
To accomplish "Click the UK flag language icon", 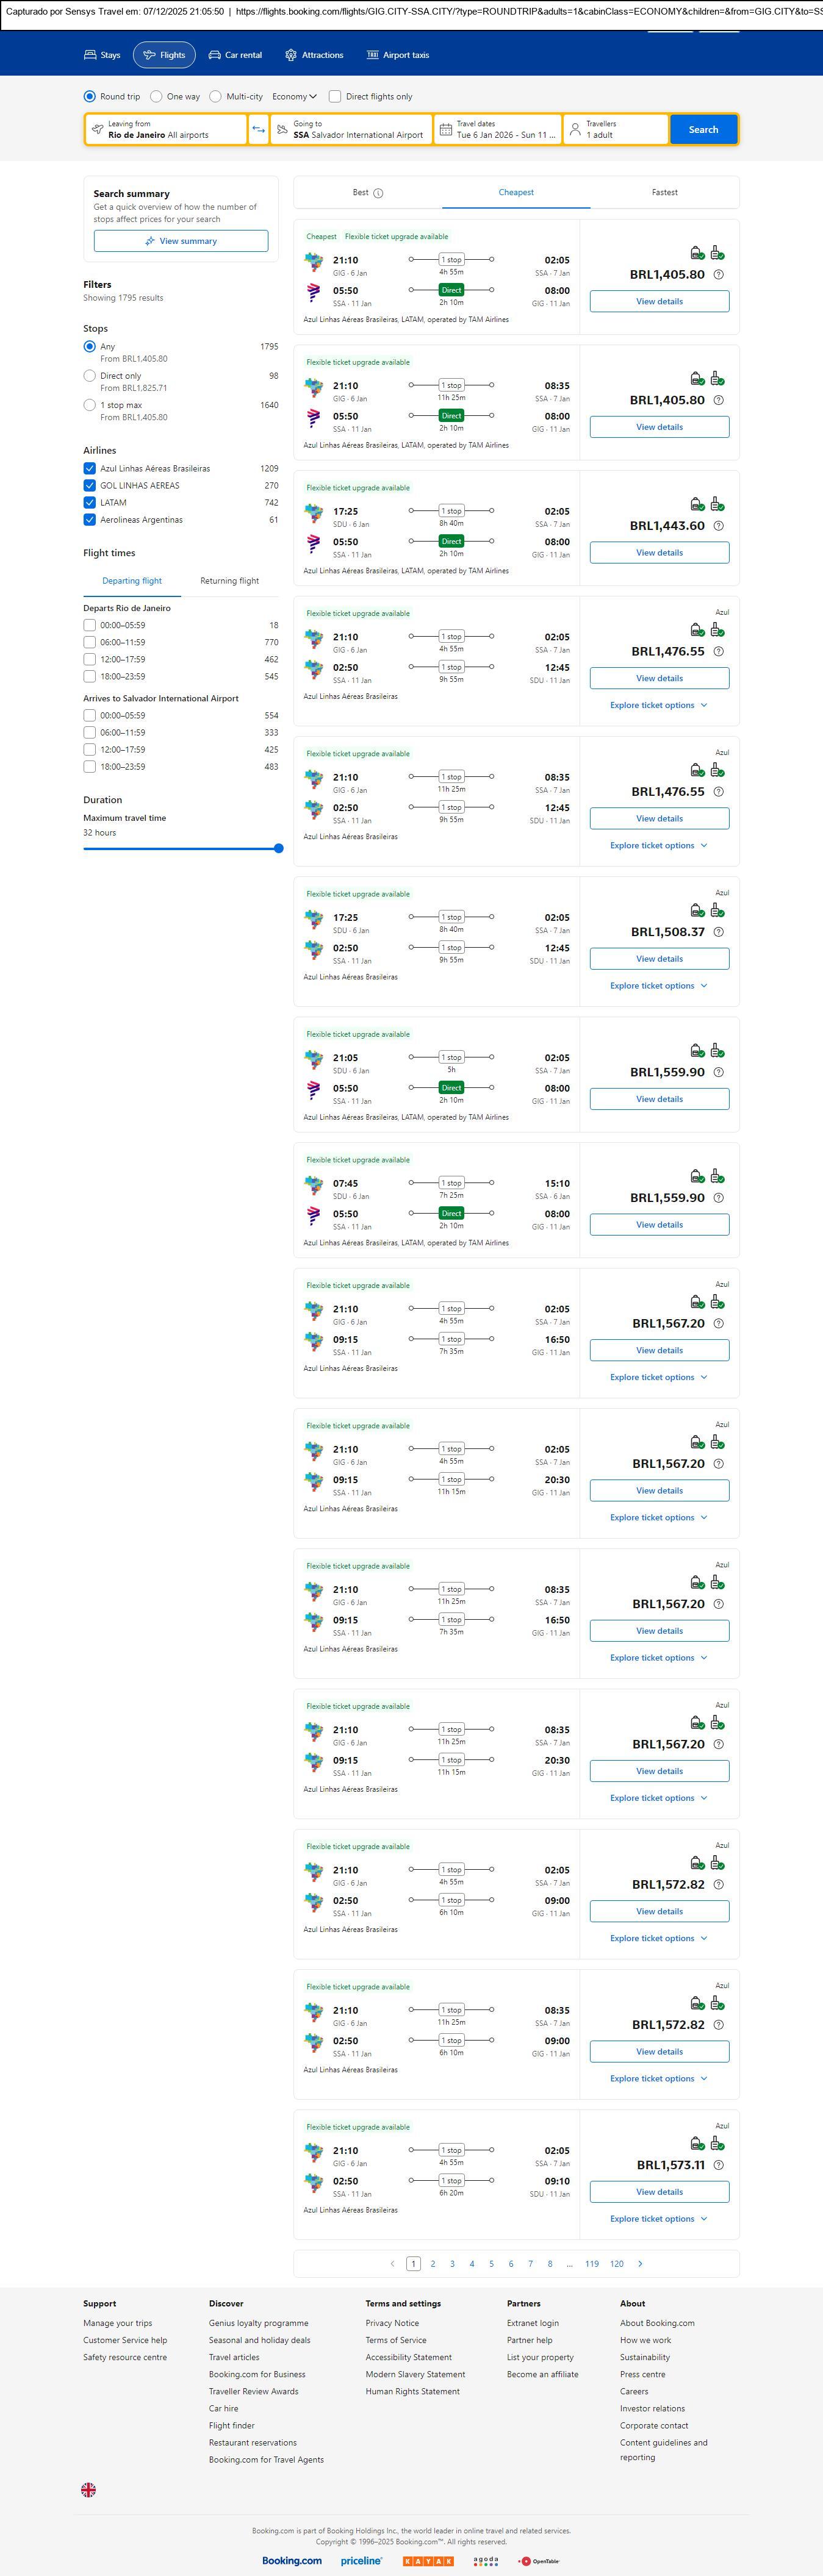I will coord(89,2489).
